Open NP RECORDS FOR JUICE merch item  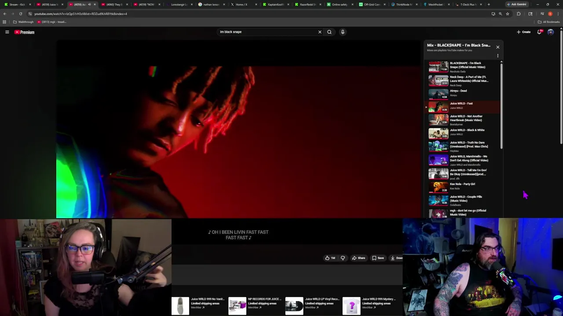(255, 305)
